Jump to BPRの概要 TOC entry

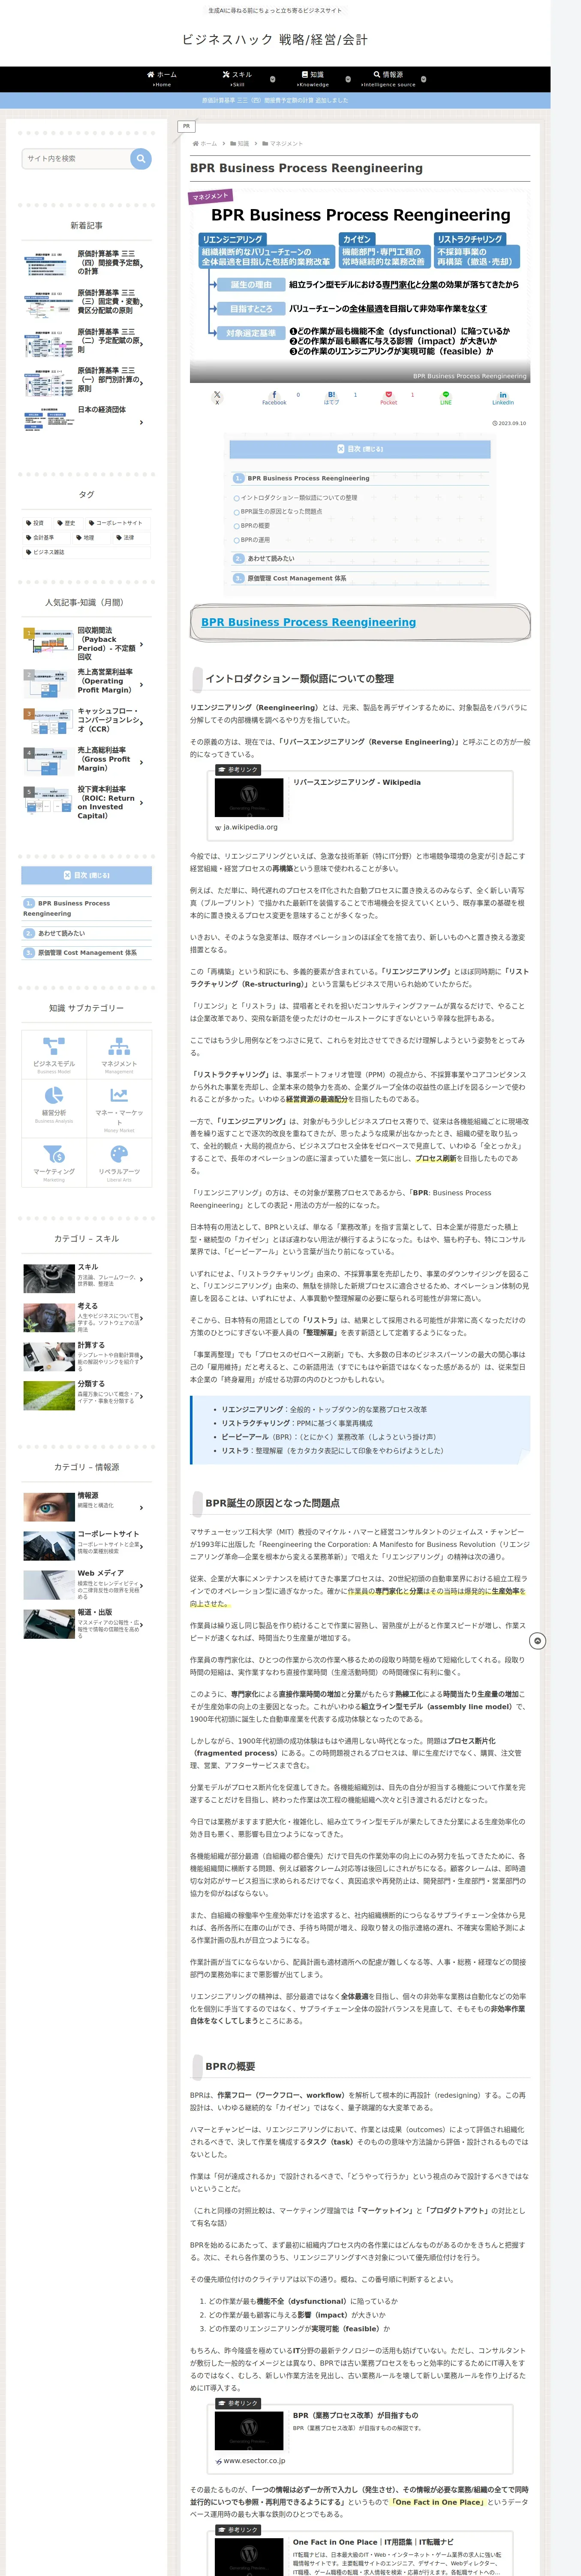pos(255,525)
